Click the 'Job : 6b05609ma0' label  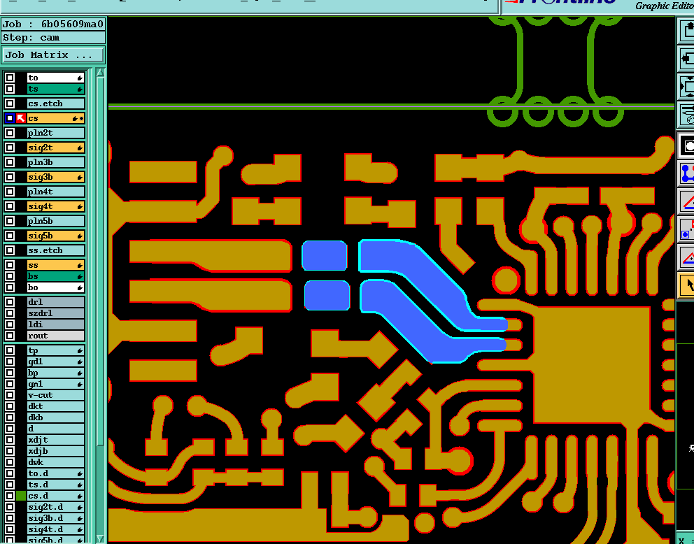[x=53, y=24]
